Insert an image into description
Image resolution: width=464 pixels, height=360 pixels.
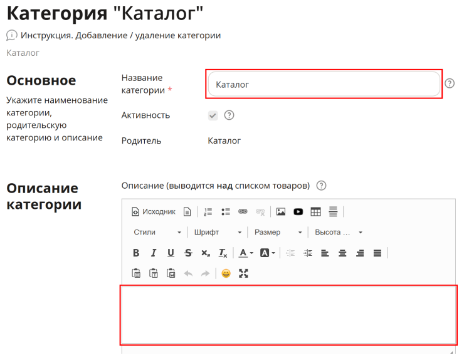click(x=281, y=212)
